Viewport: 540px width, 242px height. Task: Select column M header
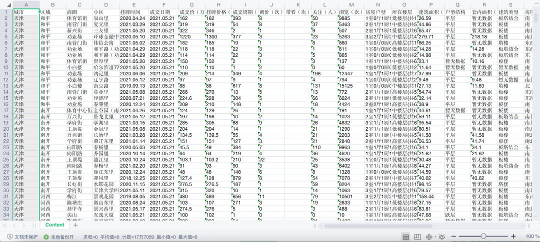(x=351, y=5)
